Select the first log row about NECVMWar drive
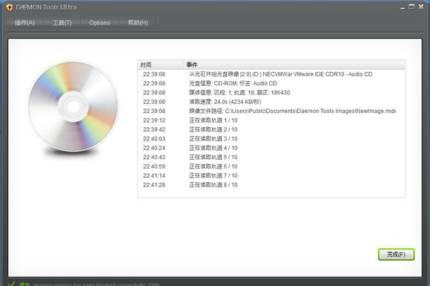The image size is (430, 286). coord(271,74)
